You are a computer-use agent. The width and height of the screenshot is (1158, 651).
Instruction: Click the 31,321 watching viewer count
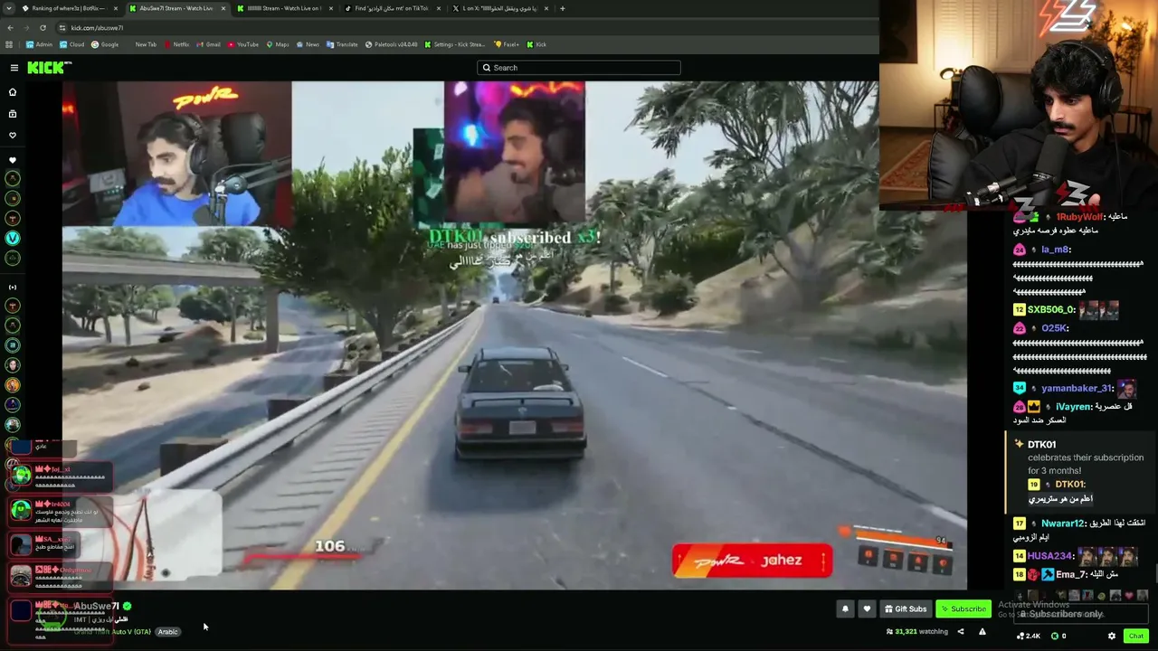pos(917,632)
